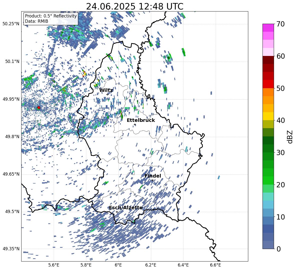Click the magenta swatch atop the colorbar
The height and width of the screenshot is (270, 296).
point(268,28)
